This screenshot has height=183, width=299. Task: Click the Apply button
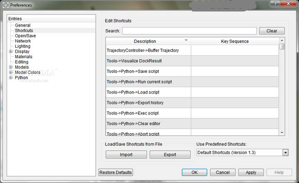(251, 172)
